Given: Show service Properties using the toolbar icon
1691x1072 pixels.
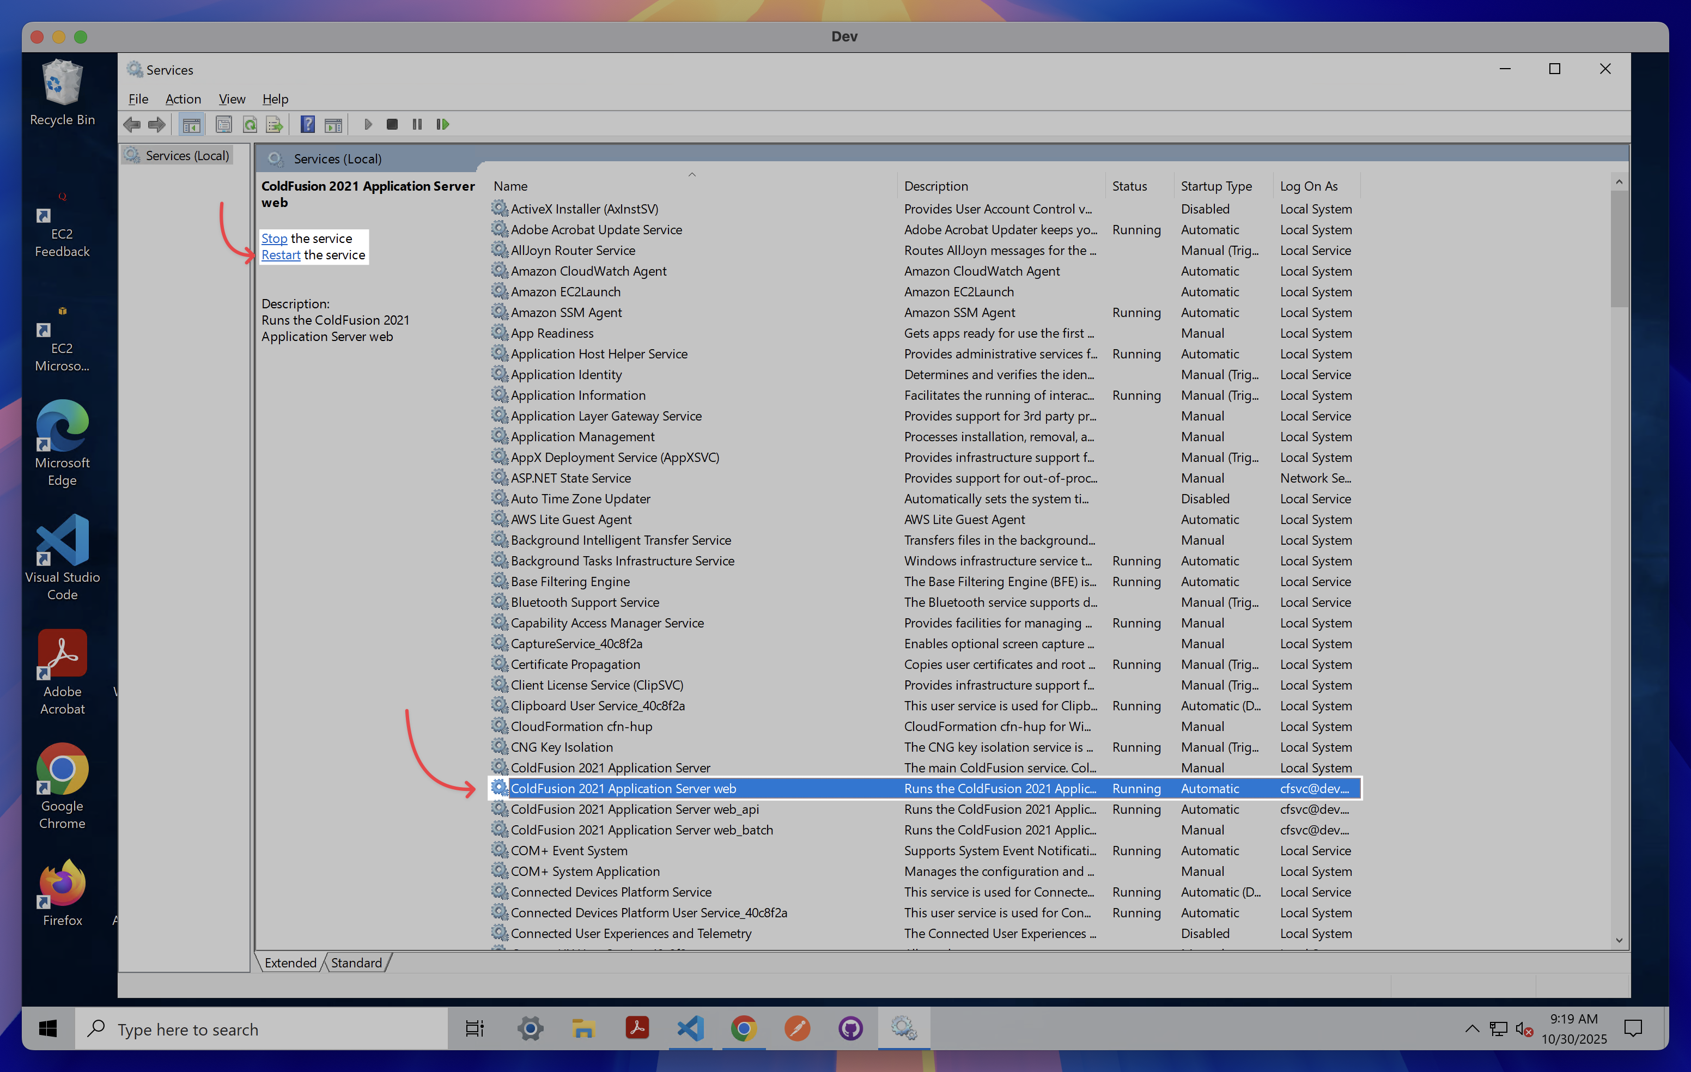Looking at the screenshot, I should click(224, 124).
